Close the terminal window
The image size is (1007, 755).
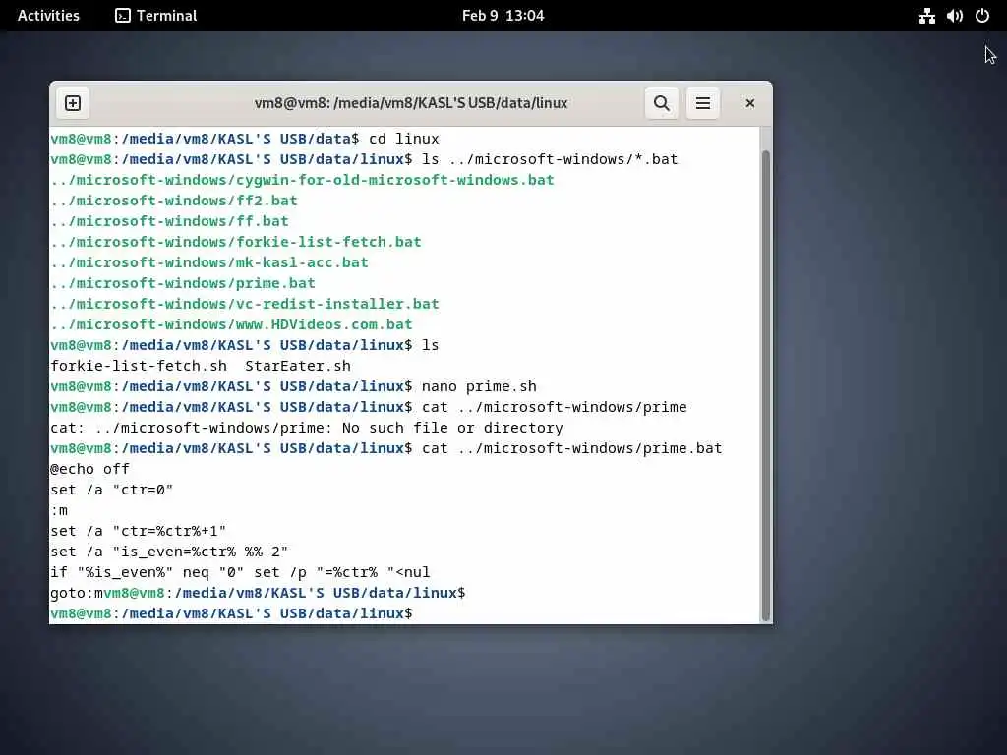[x=749, y=103]
